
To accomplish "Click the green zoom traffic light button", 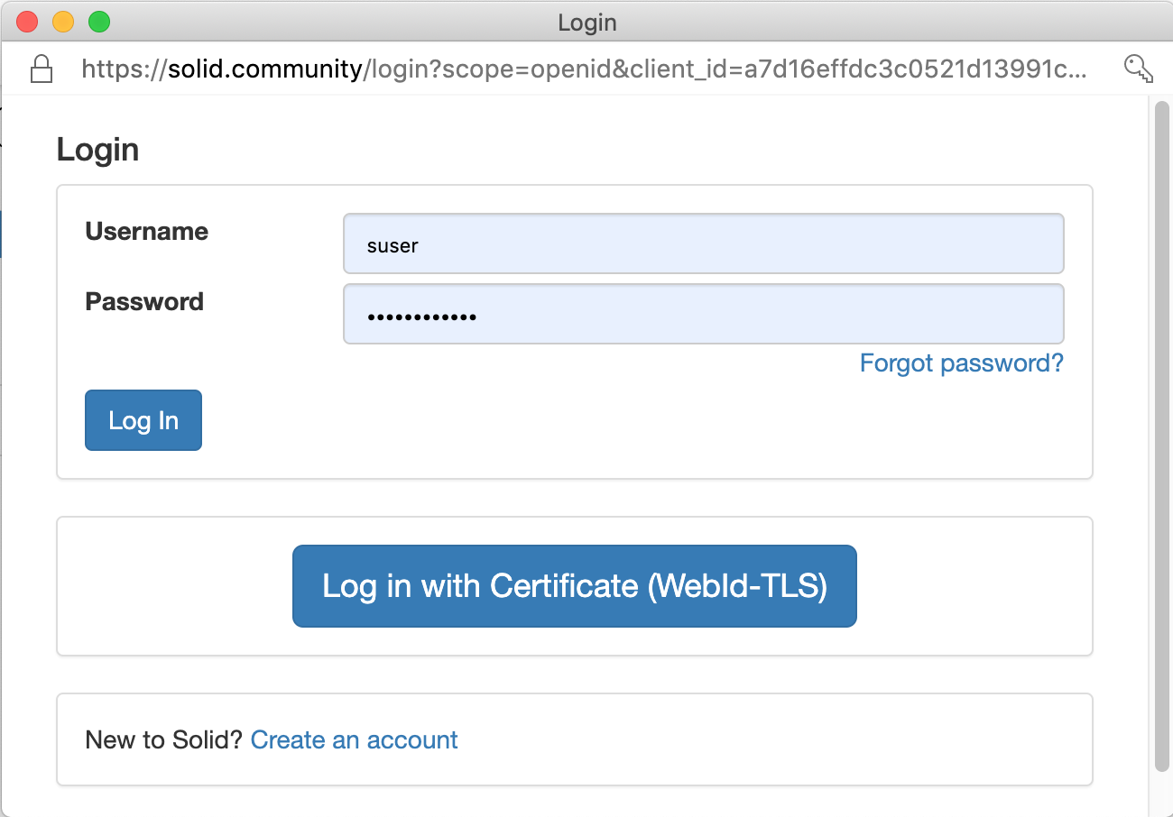I will pyautogui.click(x=100, y=22).
